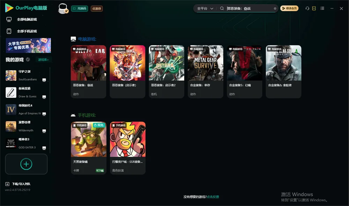Screen dimensions: 349x206
Task: Click the OurPlay logo icon
Action: [x=9, y=8]
